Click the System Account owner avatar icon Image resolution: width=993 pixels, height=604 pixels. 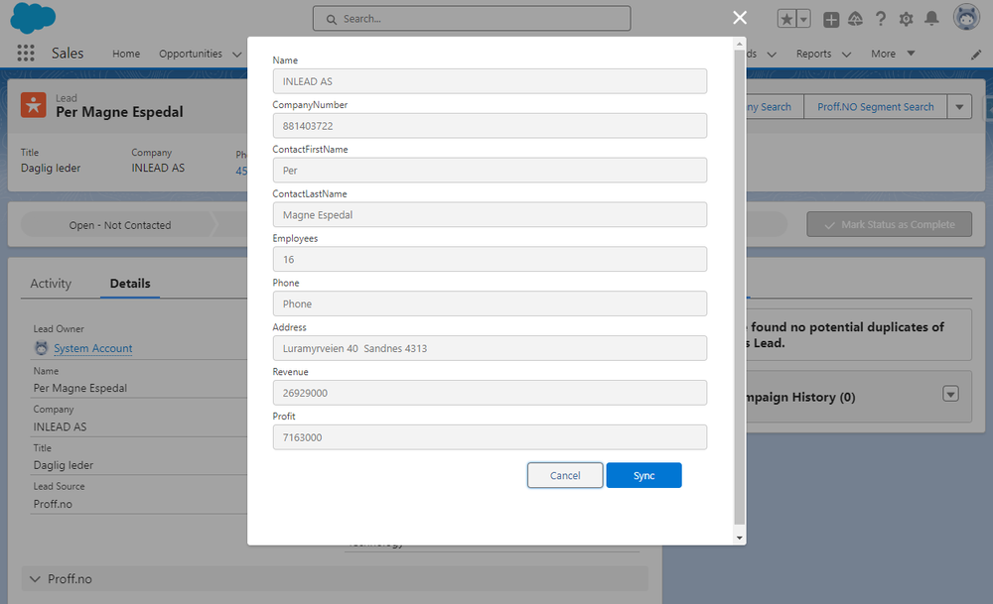(x=41, y=348)
